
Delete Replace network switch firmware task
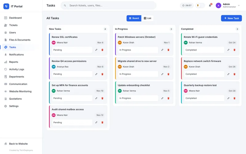234,74
